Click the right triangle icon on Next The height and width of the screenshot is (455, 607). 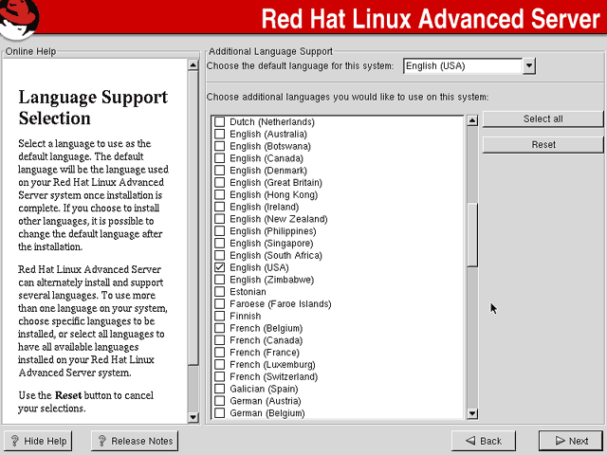(561, 441)
